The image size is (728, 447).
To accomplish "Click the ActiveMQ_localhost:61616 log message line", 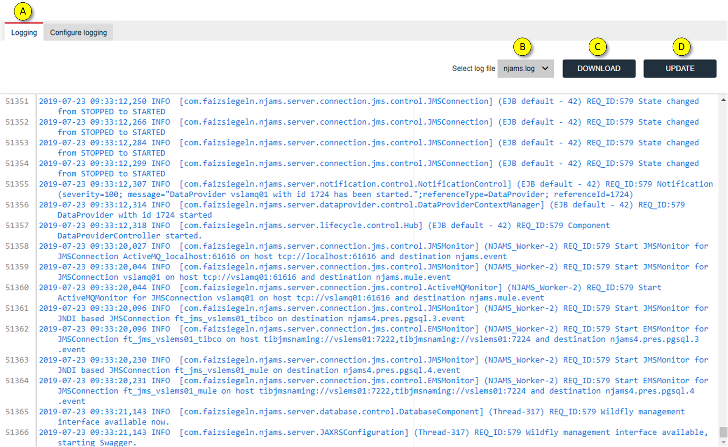I will (282, 256).
